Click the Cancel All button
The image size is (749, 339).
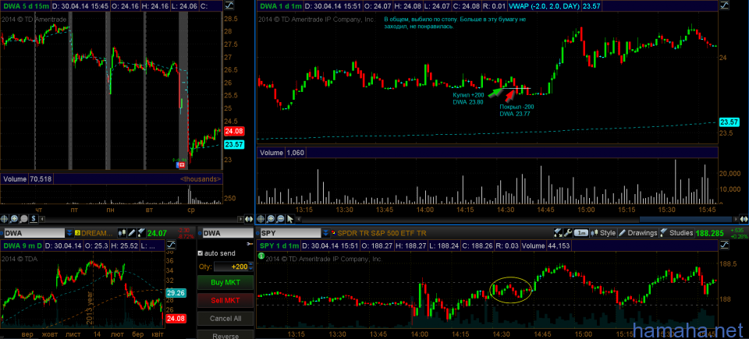225,319
